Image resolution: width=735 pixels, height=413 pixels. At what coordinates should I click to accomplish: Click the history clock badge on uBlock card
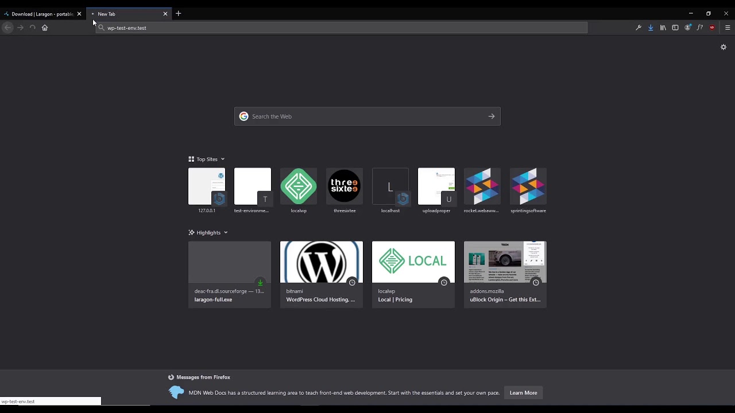tap(536, 282)
